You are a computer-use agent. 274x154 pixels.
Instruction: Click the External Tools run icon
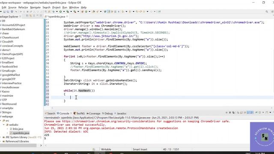tap(75, 12)
